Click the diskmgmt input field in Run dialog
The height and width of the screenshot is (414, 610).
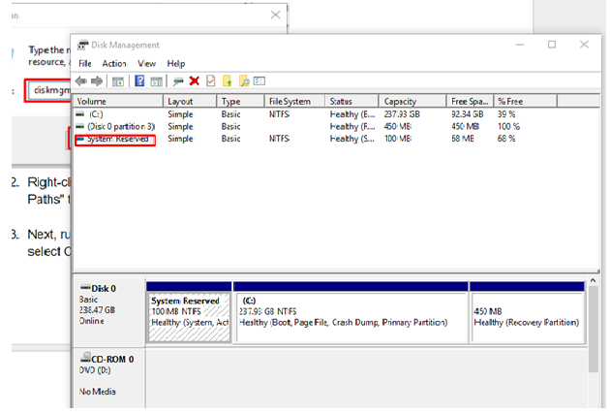pos(49,91)
